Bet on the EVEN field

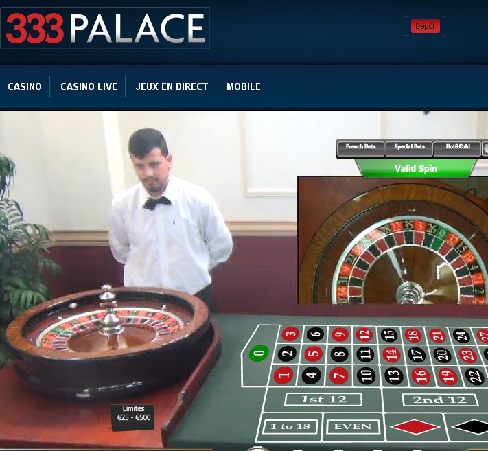click(x=353, y=426)
